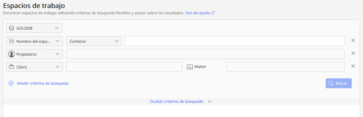Click the briefcase icon next to Client
Viewport: 363px width, 117px height.
(x=12, y=67)
